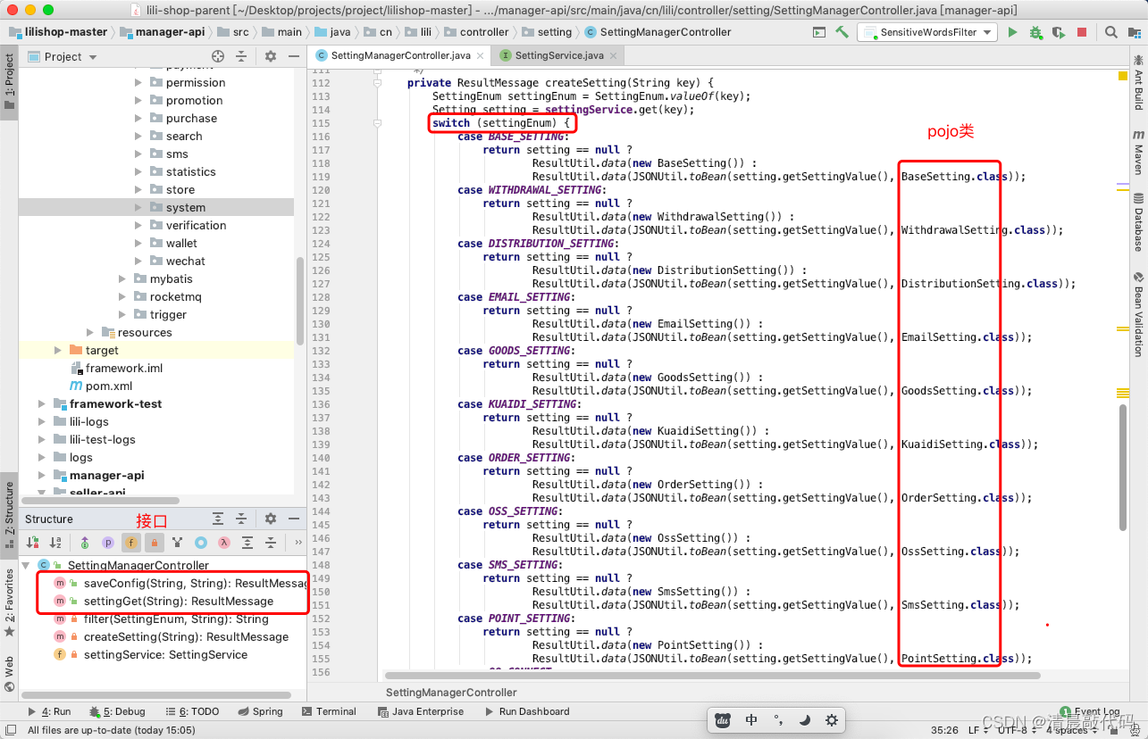Open the Debug tool tab
This screenshot has width=1148, height=739.
(x=117, y=711)
